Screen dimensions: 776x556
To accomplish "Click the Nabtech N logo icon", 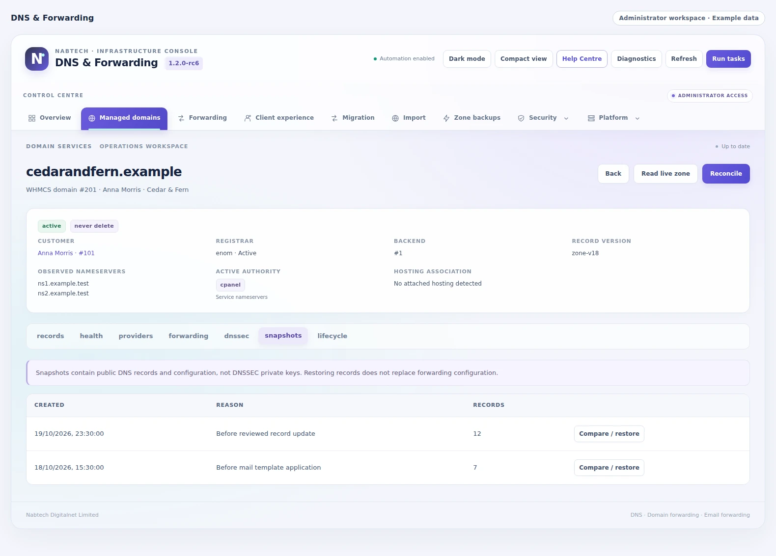I will point(37,59).
